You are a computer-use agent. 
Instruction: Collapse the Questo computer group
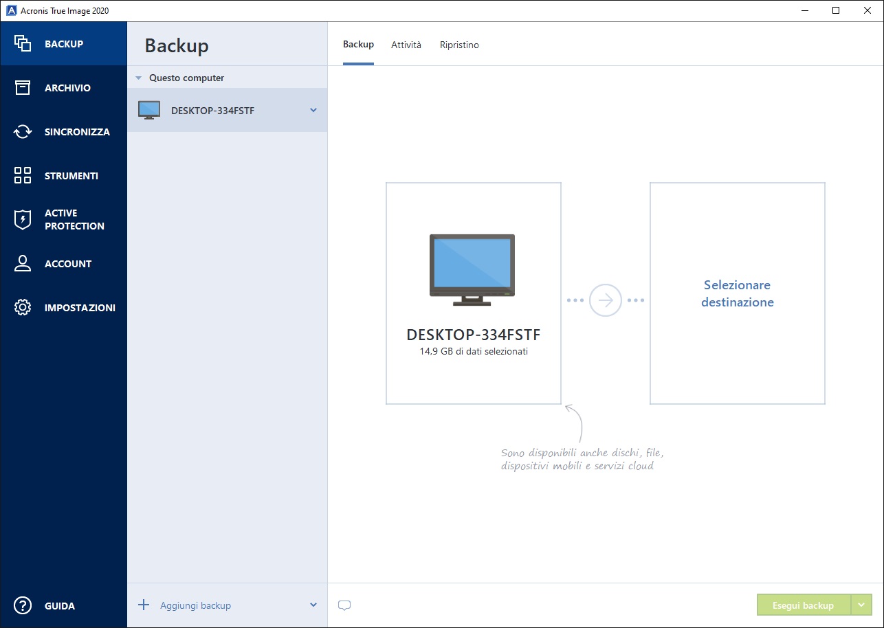pos(139,78)
